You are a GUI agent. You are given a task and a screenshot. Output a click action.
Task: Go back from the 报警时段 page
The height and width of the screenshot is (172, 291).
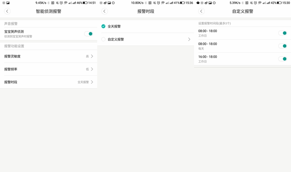pyautogui.click(x=104, y=11)
